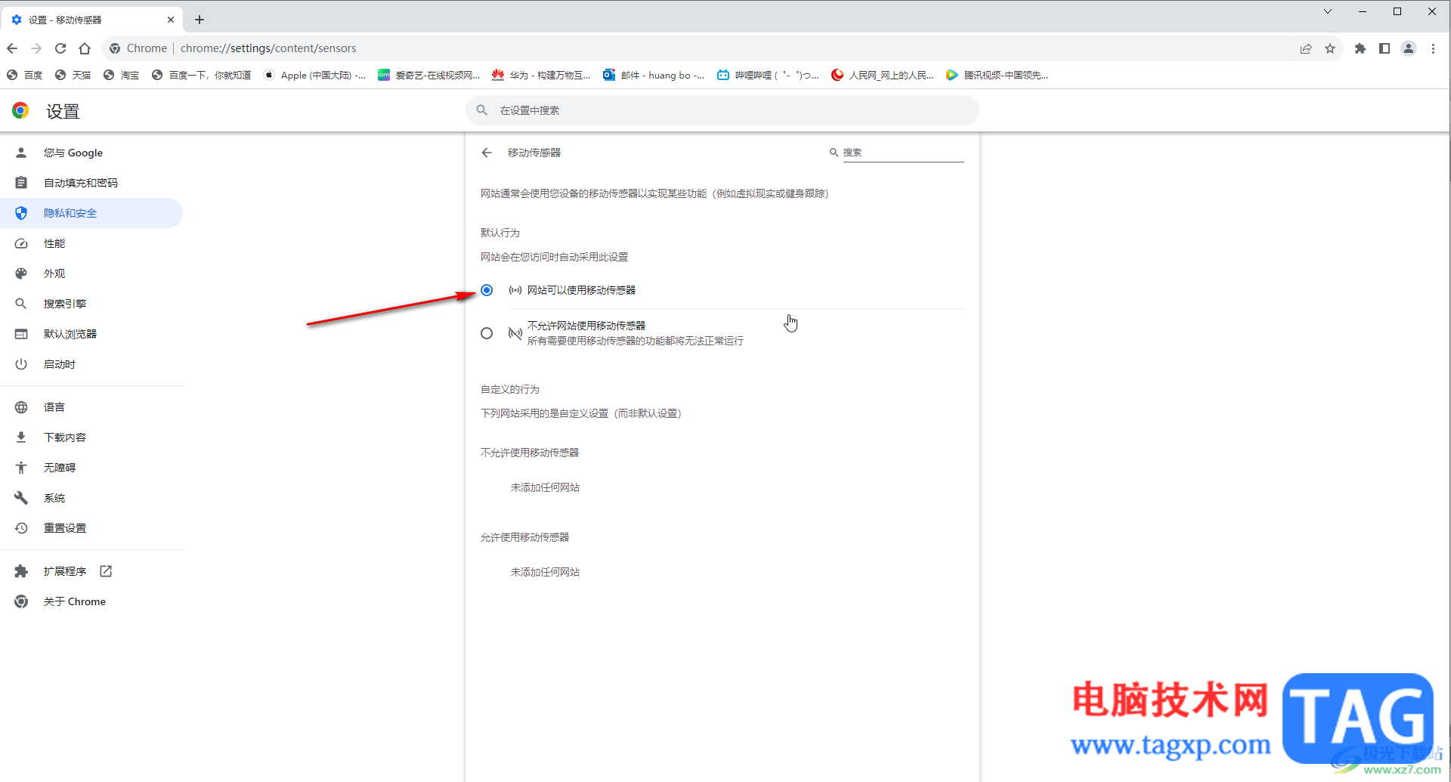
Task: Open the profile avatar menu
Action: [1409, 48]
